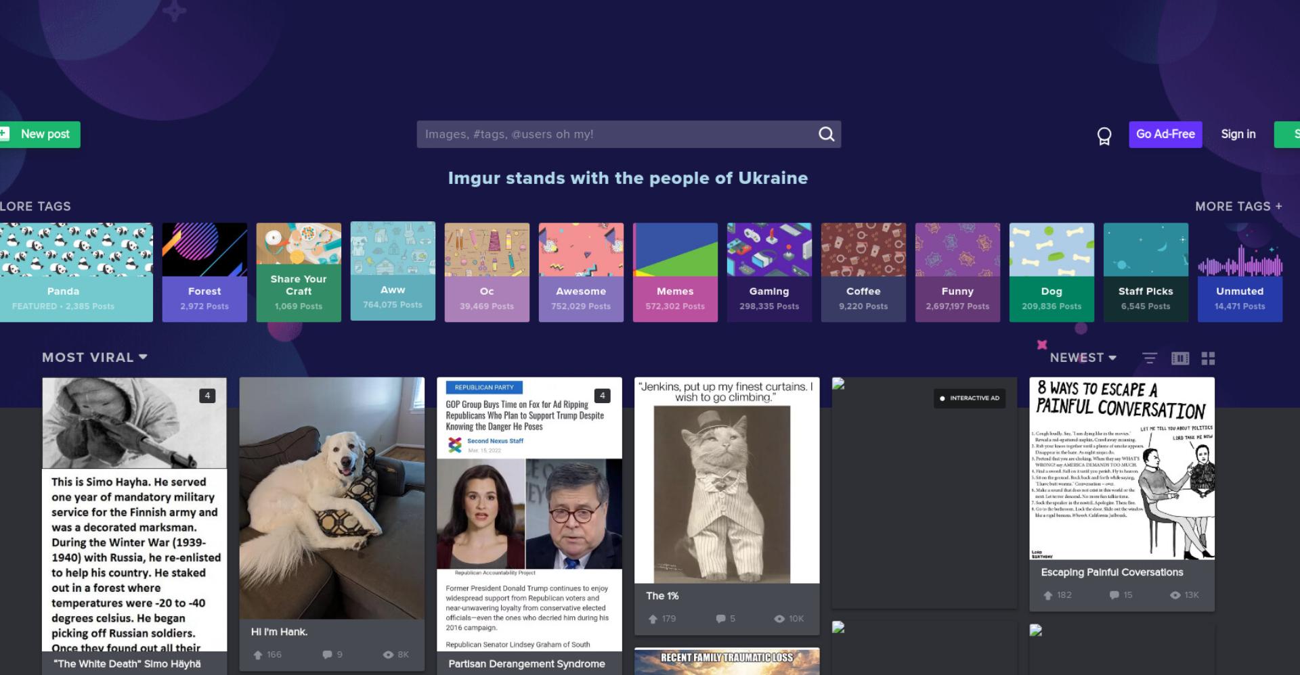Image resolution: width=1300 pixels, height=675 pixels.
Task: Open comments icon on The 1% post
Action: pyautogui.click(x=720, y=619)
